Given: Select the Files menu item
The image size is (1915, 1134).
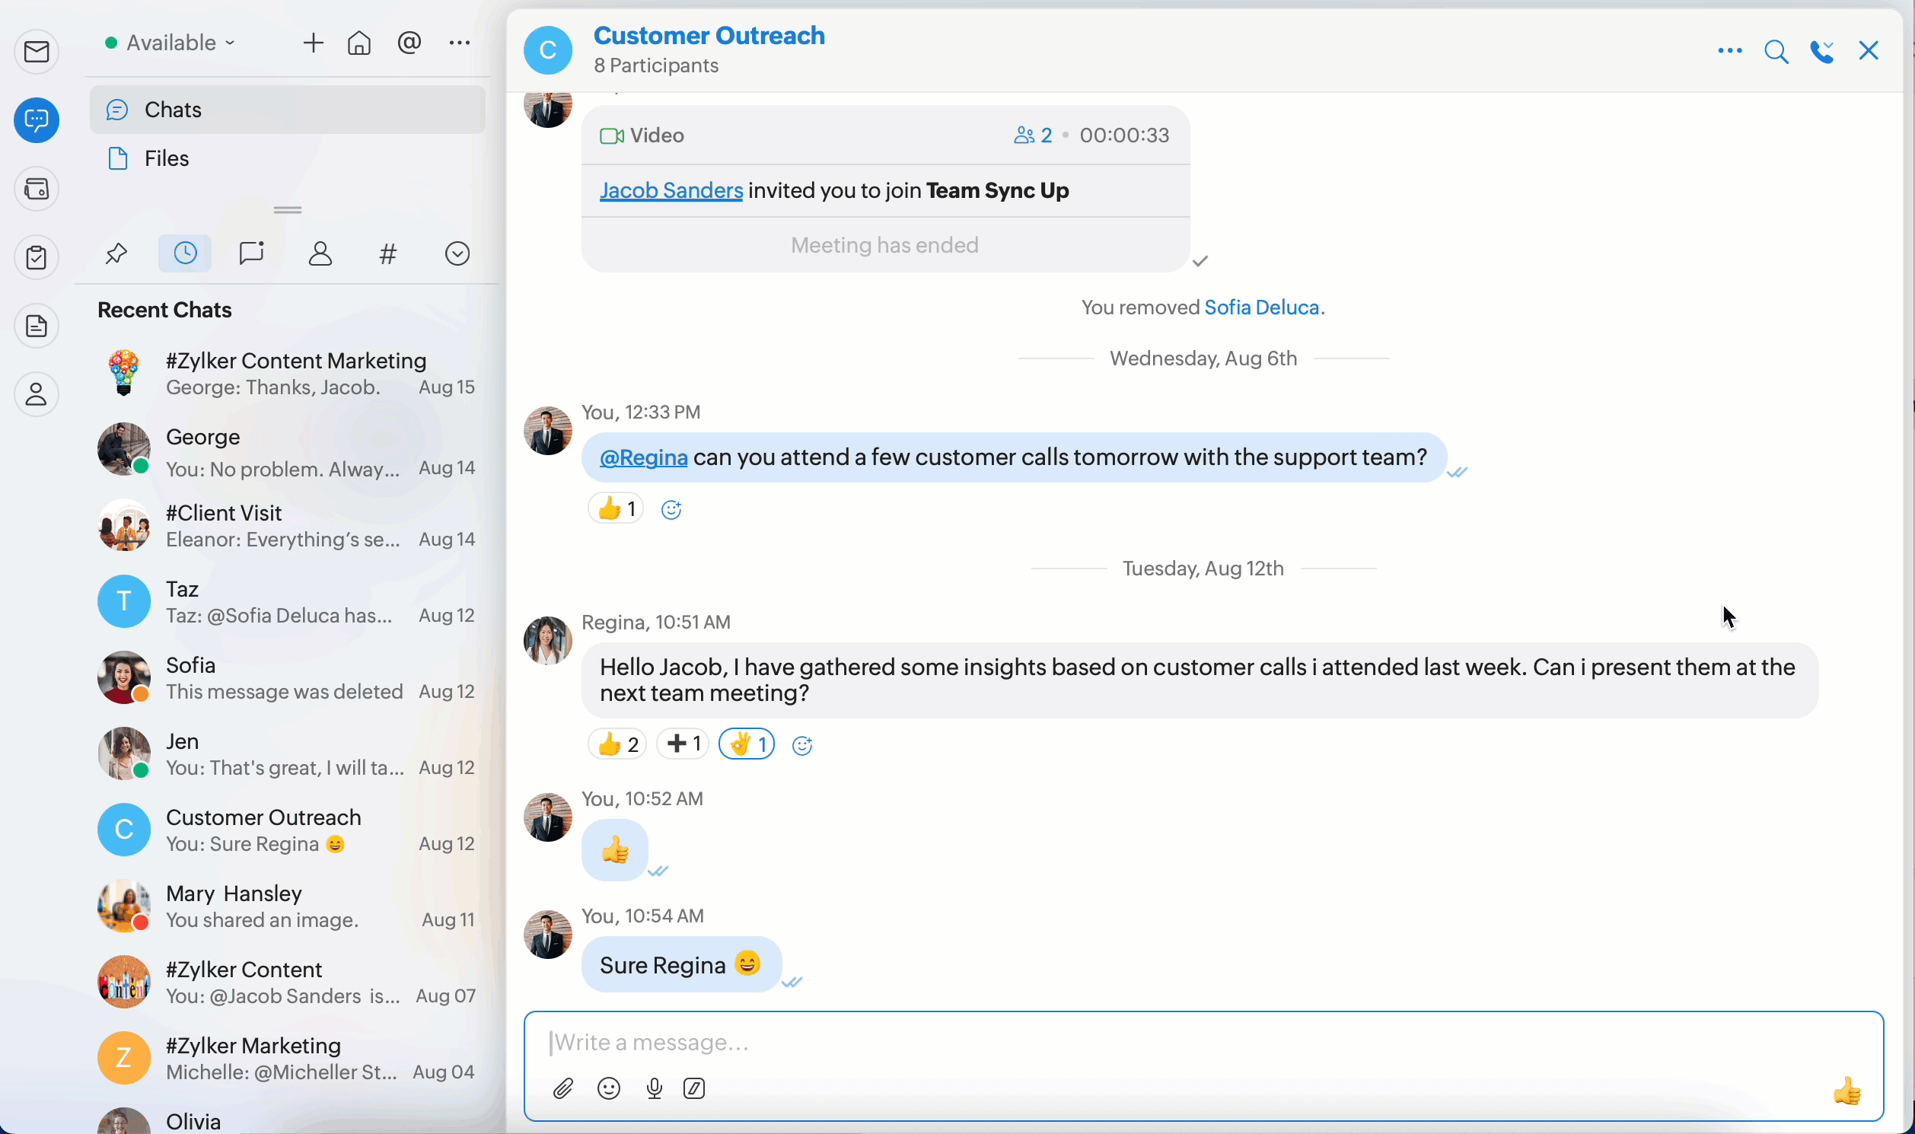Looking at the screenshot, I should 166,158.
